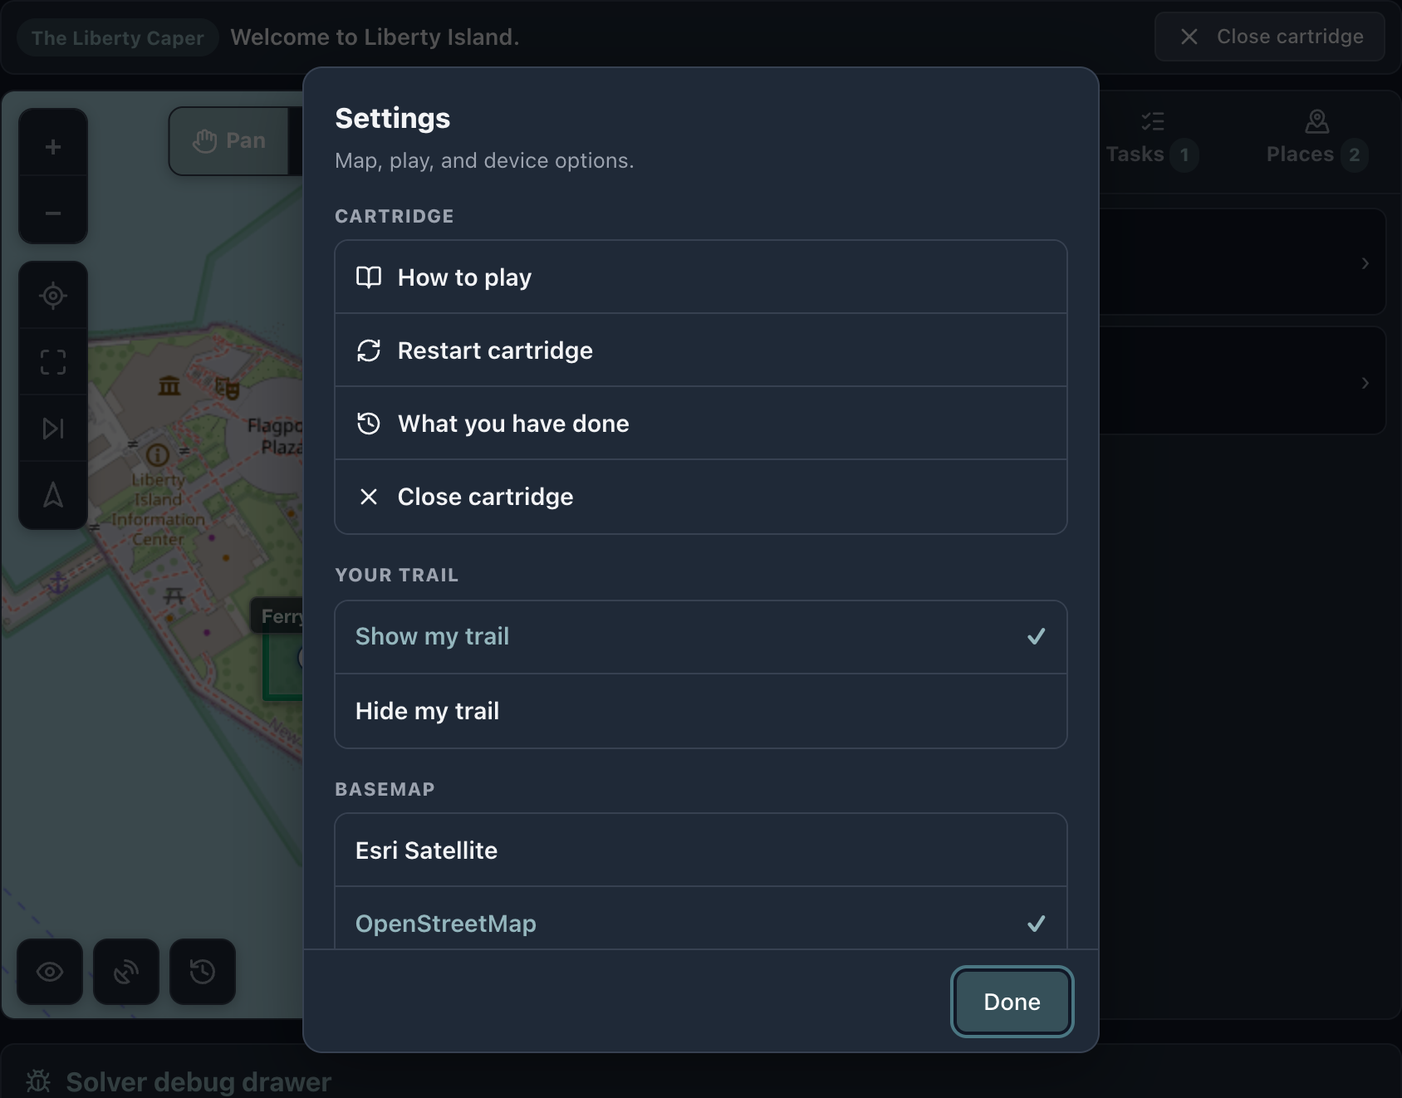Choose Esri Satellite basemap
The width and height of the screenshot is (1402, 1098).
pos(701,850)
